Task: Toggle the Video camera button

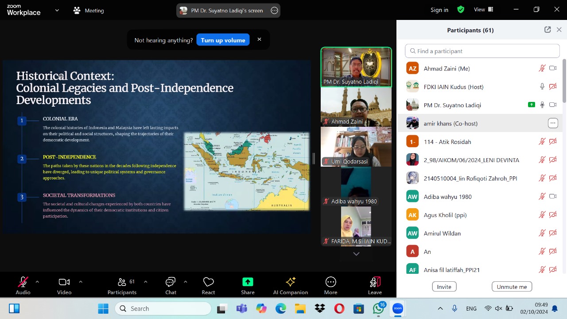Action: (x=64, y=282)
